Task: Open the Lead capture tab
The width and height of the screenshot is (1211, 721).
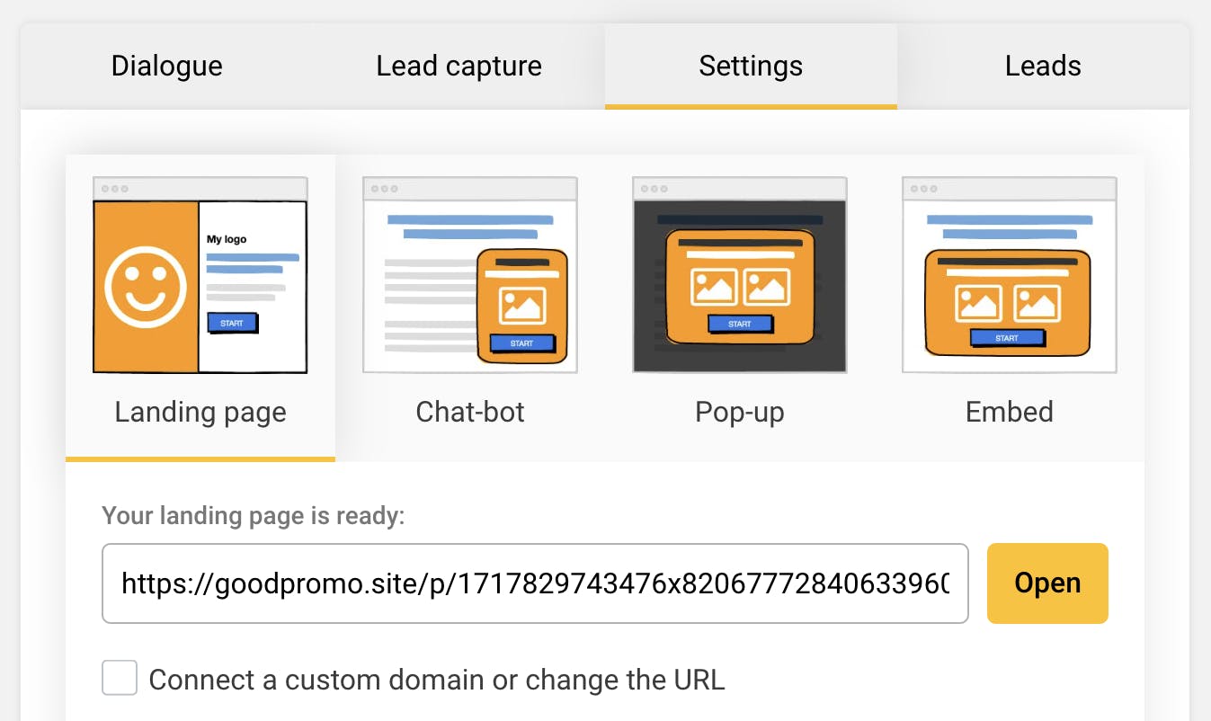Action: tap(459, 67)
